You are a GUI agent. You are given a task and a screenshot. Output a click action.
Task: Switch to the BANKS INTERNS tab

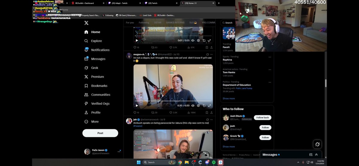click(x=175, y=22)
